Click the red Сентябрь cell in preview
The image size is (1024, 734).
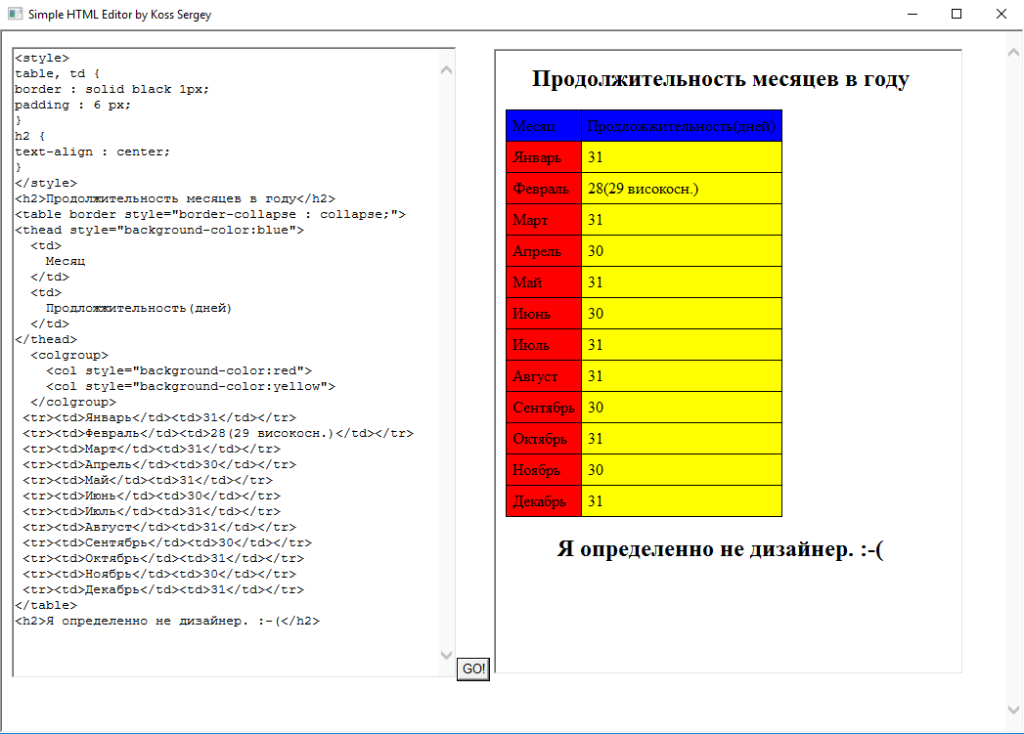pos(544,408)
